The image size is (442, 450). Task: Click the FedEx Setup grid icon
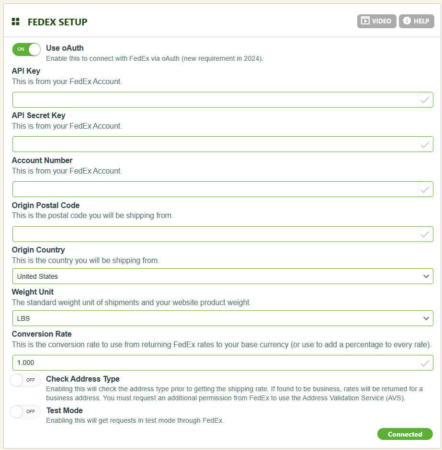(16, 22)
